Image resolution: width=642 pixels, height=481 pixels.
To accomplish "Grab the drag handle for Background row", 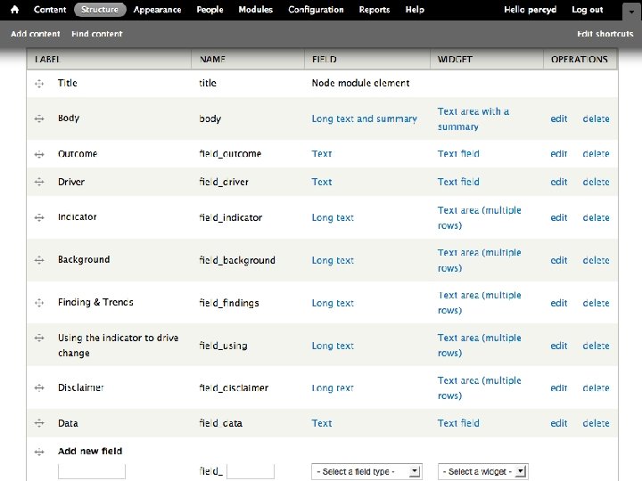I will tap(39, 260).
